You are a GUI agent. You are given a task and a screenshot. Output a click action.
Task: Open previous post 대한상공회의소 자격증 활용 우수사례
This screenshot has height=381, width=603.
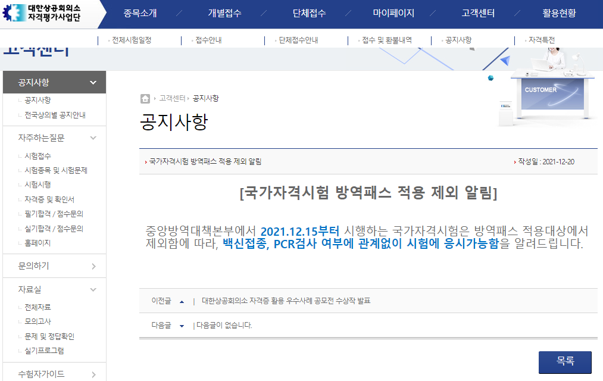tap(286, 301)
